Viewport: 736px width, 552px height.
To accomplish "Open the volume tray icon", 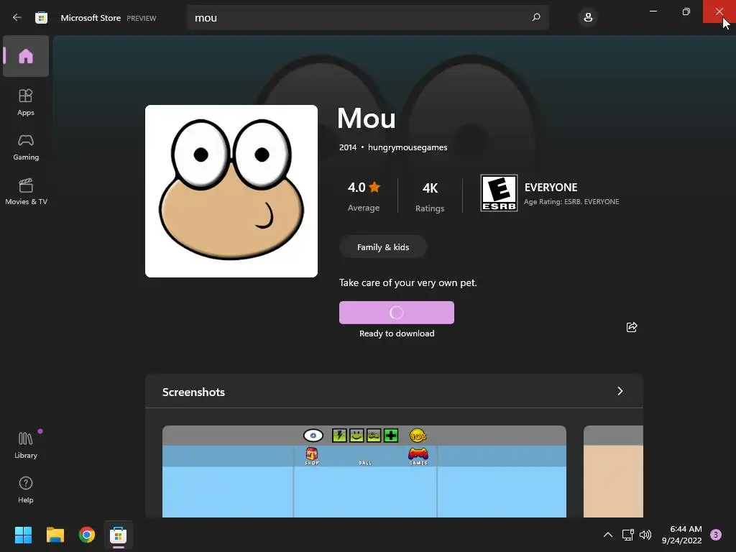I will pos(645,535).
